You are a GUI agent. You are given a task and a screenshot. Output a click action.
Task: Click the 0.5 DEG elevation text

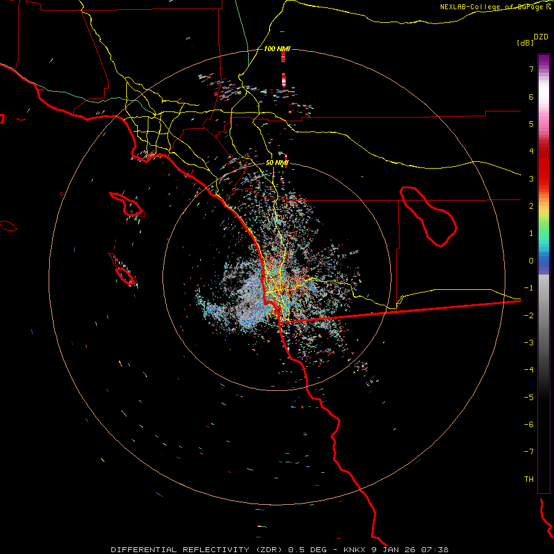pyautogui.click(x=308, y=550)
